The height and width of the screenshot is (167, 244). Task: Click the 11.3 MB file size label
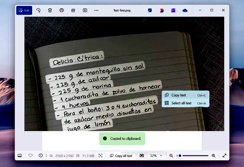point(88,156)
